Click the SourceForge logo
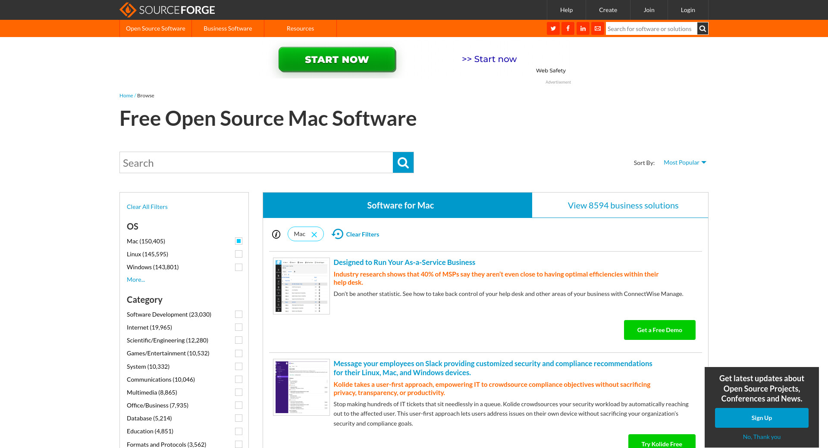This screenshot has height=448, width=828. [167, 9]
